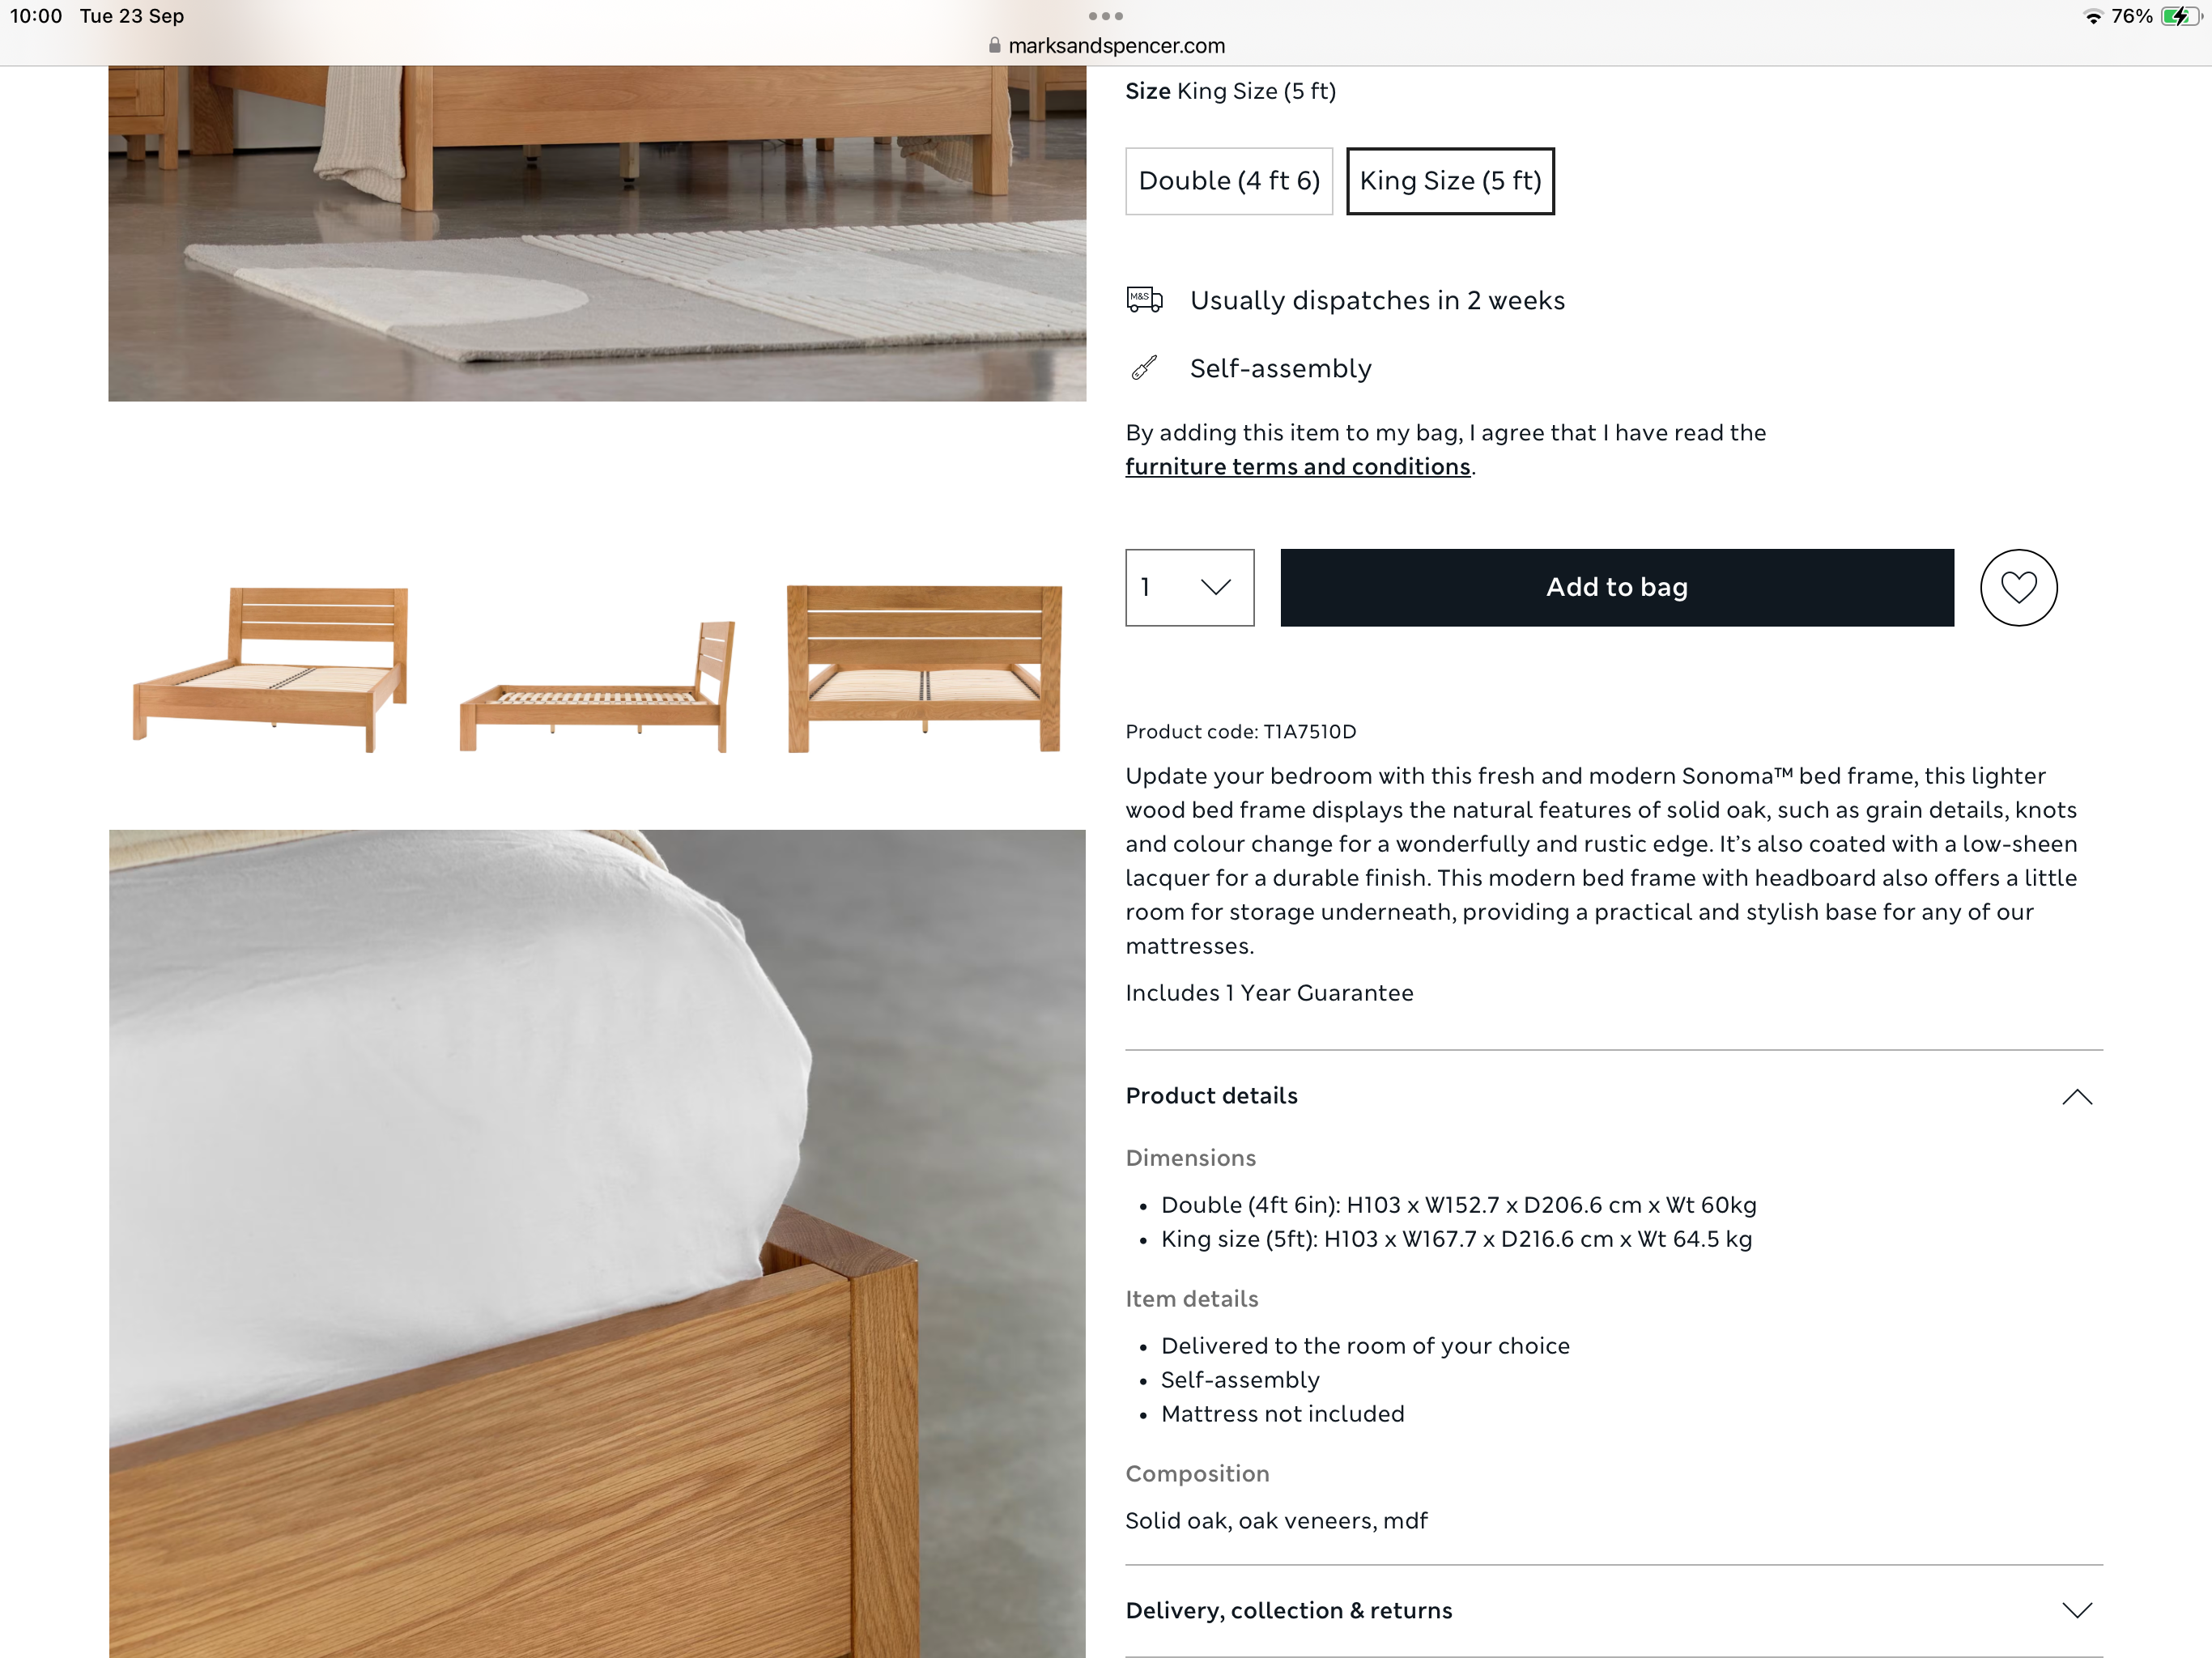Select Double (4 ft 6) size option

point(1229,181)
